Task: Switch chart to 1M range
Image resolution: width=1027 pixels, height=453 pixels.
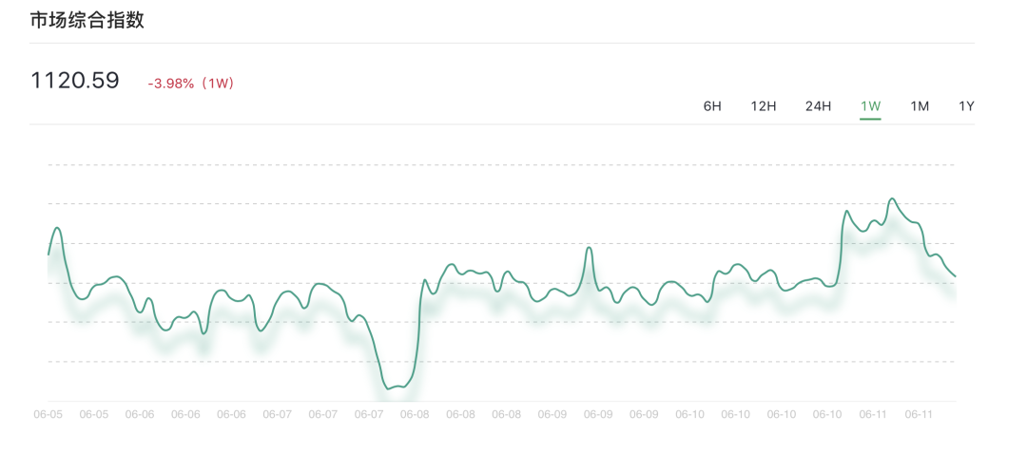Action: click(920, 106)
